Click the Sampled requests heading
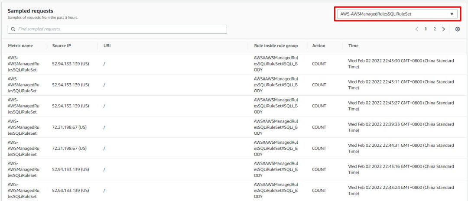Image resolution: width=468 pixels, height=201 pixels. [30, 11]
